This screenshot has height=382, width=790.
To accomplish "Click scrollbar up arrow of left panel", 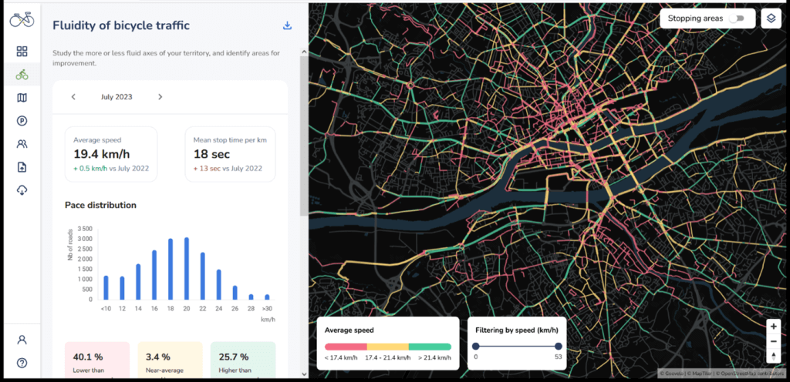I will point(303,52).
